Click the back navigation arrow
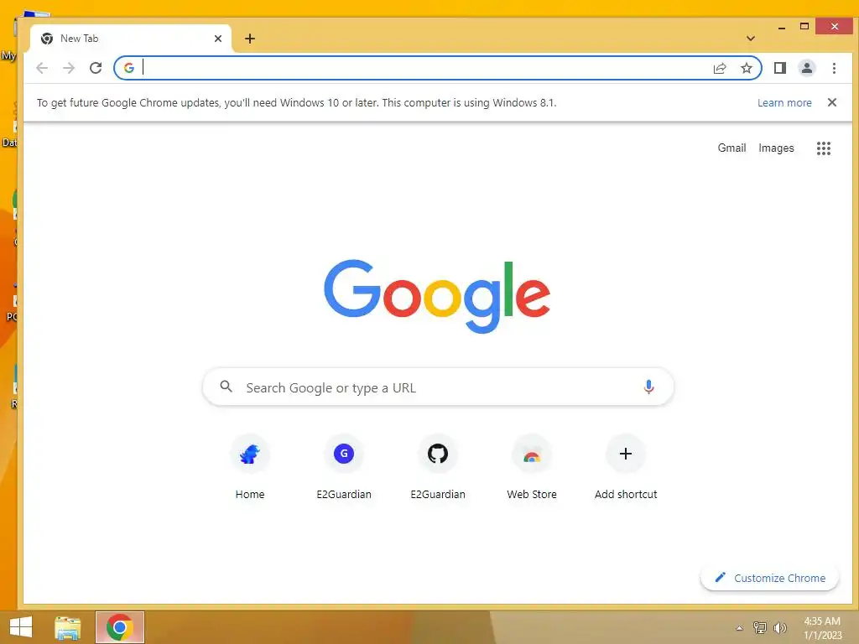Screen dimensions: 859x644 pos(42,68)
